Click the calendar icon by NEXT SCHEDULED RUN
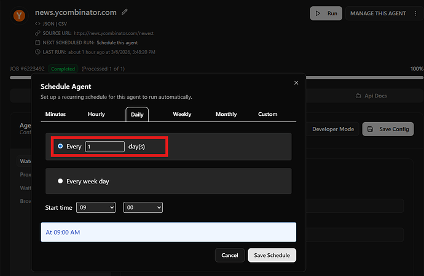Screen dimensions: 424x276 [x=38, y=43]
